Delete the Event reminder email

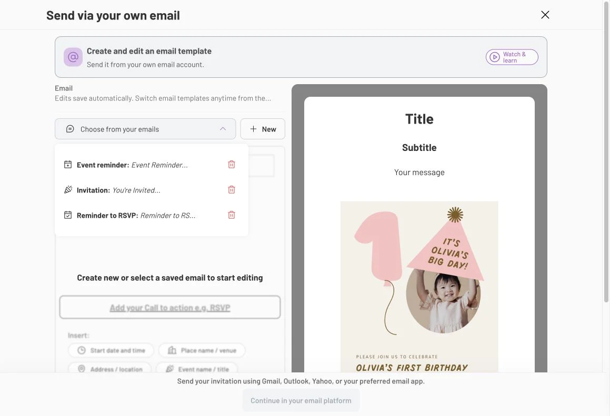coord(232,165)
